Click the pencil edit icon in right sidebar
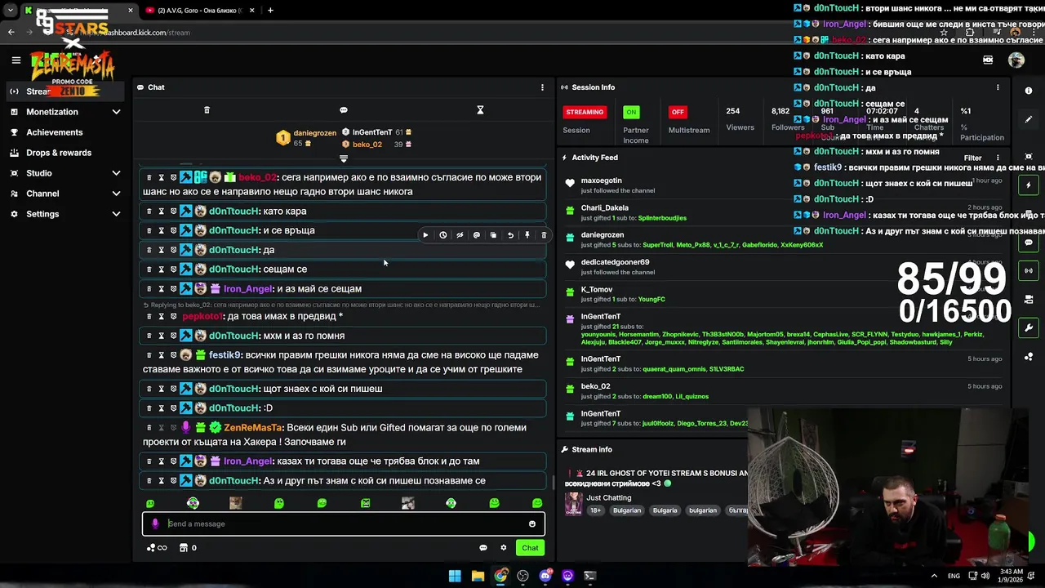Screen dimensions: 1045x588 tap(1029, 119)
